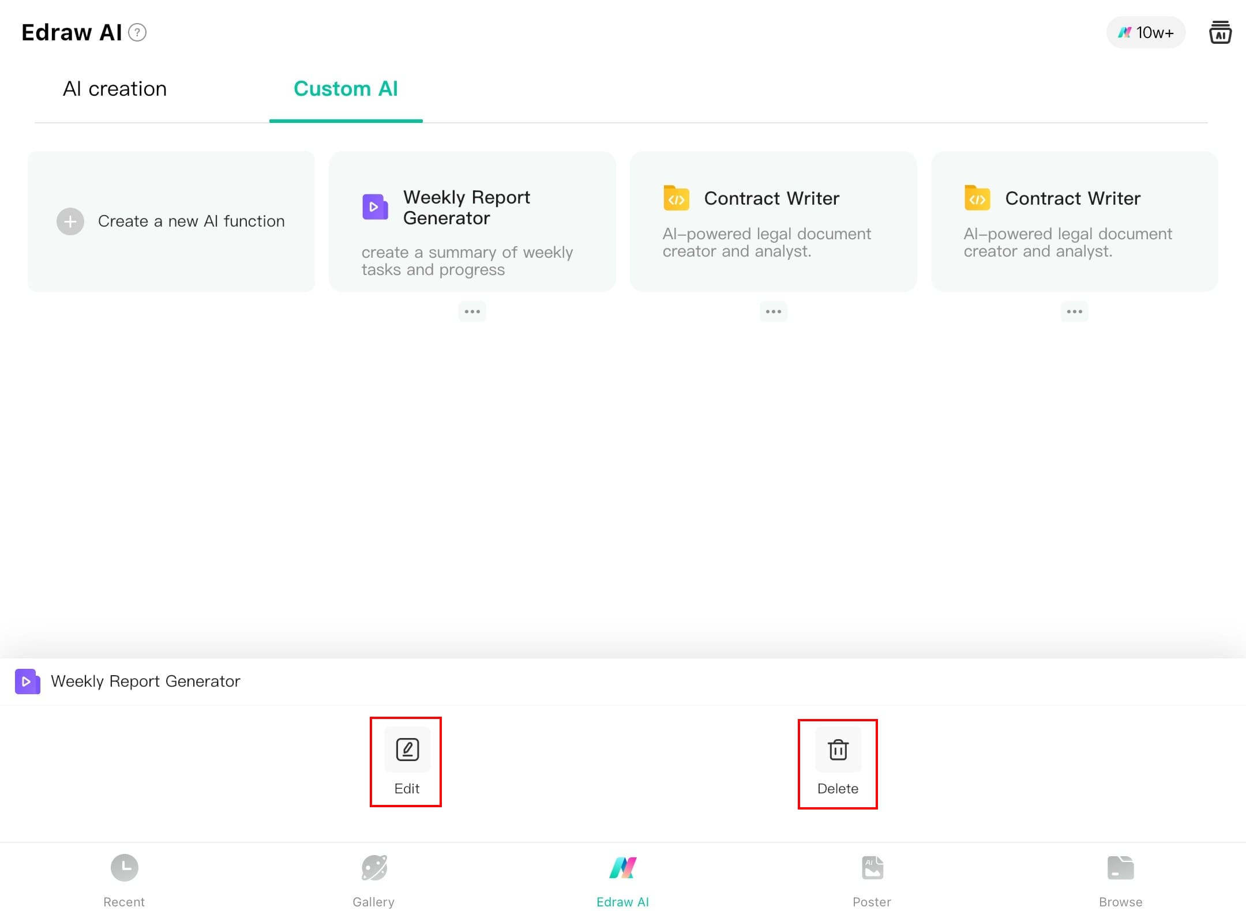This screenshot has width=1246, height=911.
Task: Expand more options under first Contract Writer
Action: 773,311
